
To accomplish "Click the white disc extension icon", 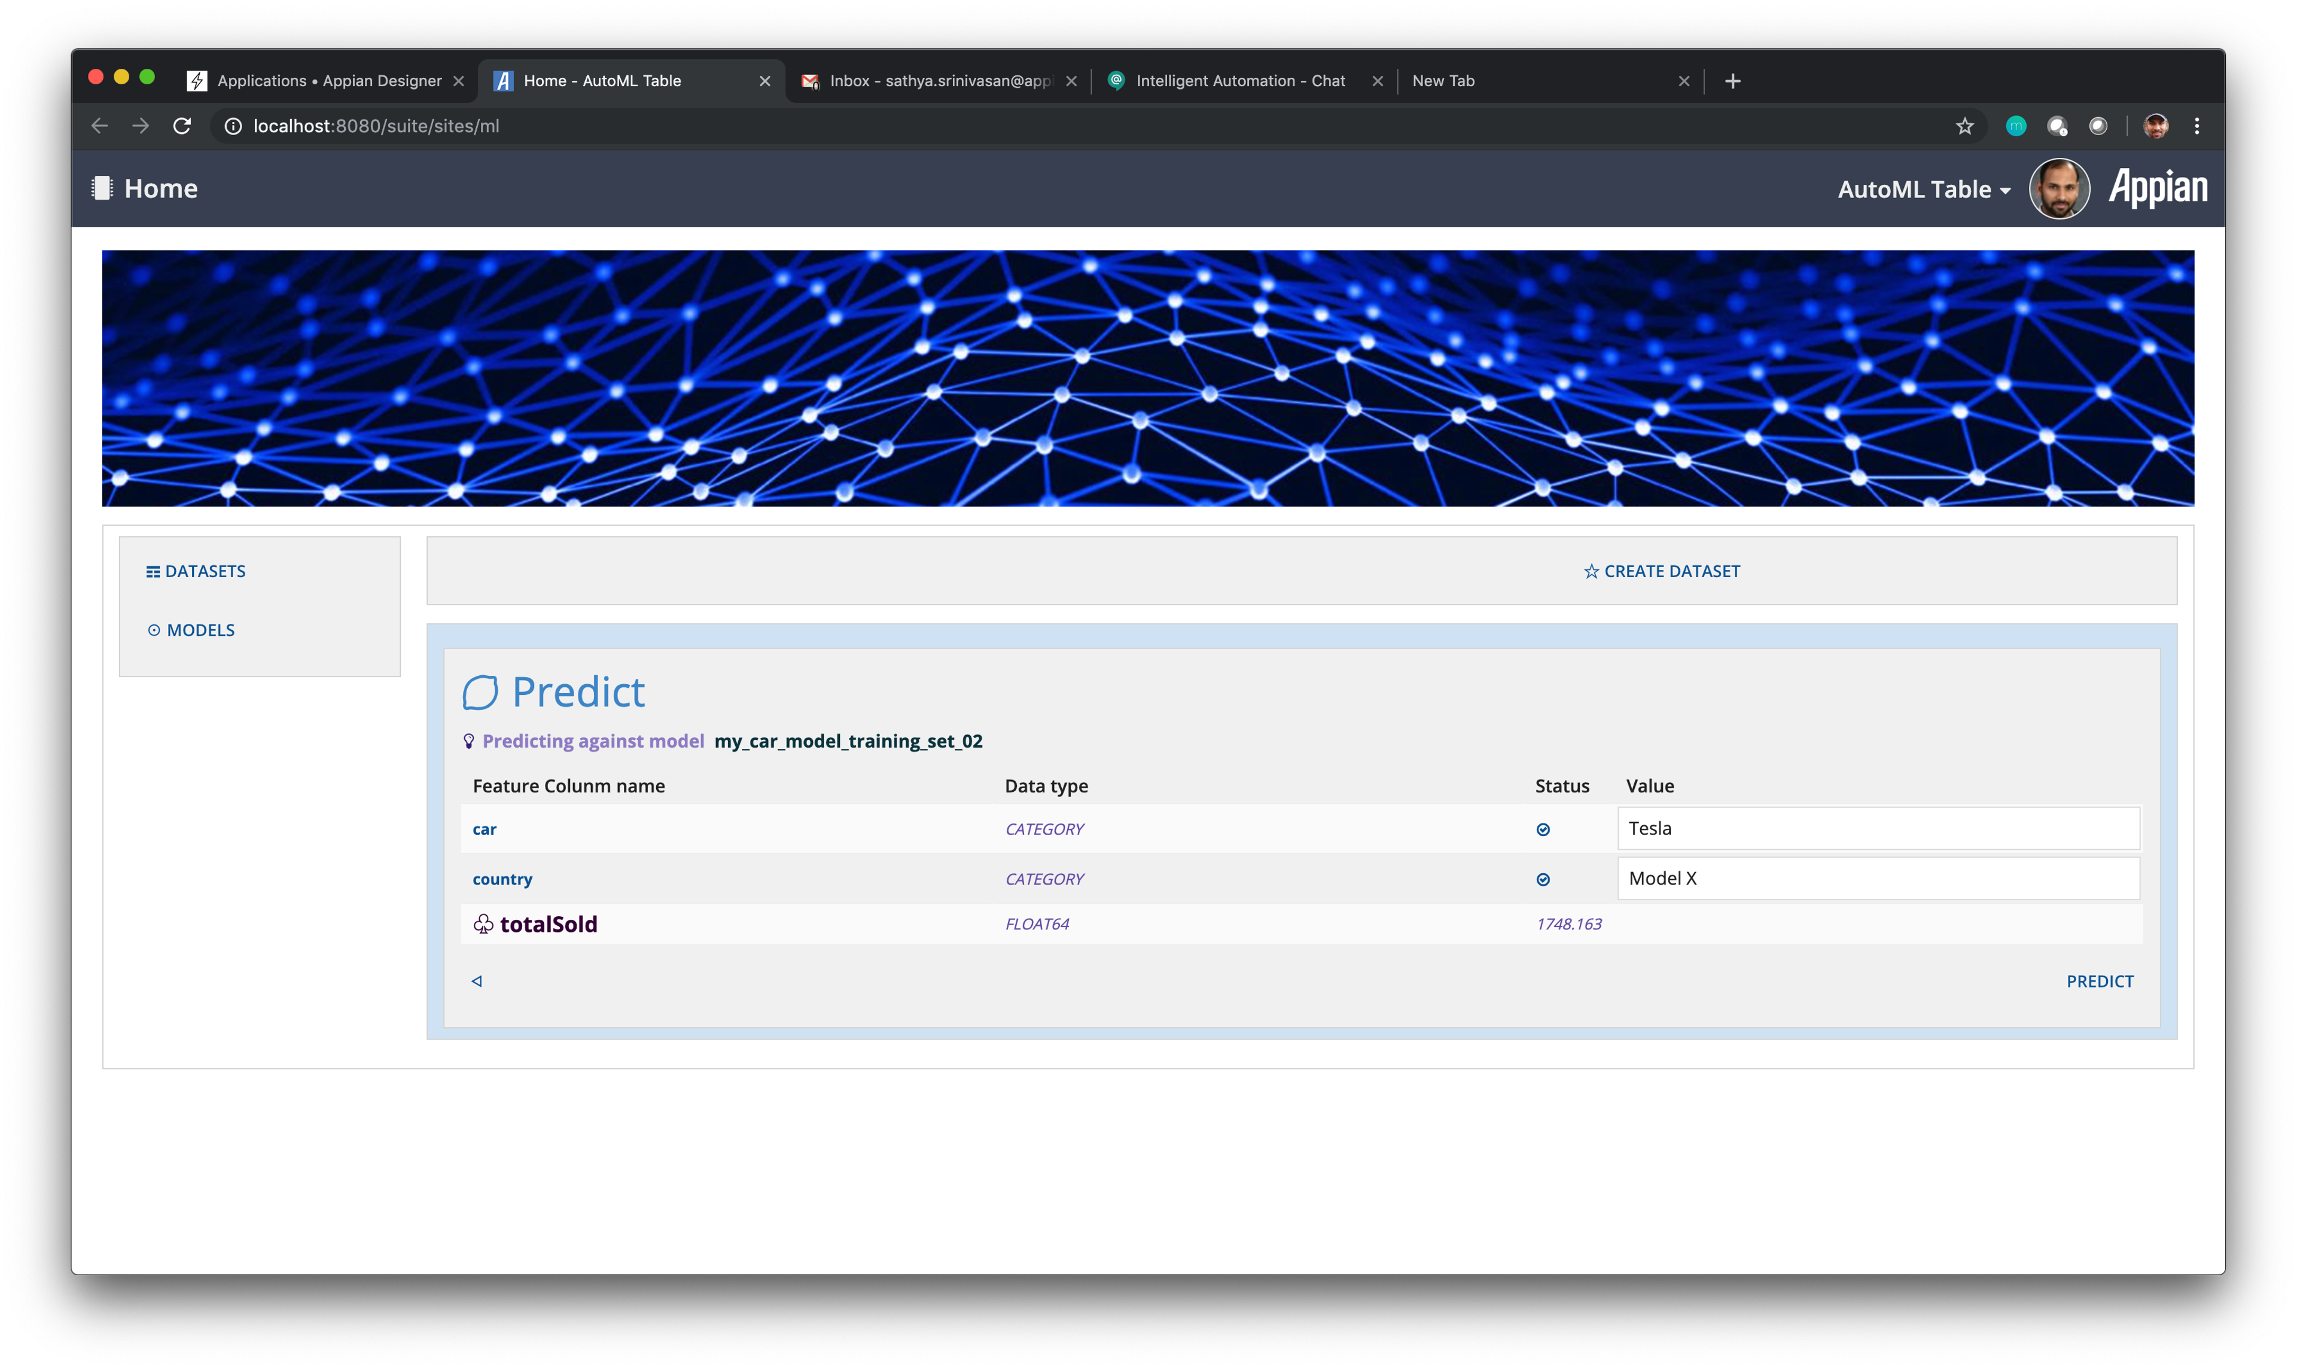I will [2098, 126].
